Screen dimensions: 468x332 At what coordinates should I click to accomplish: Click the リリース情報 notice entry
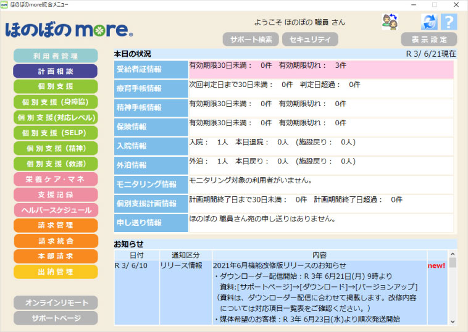click(182, 265)
